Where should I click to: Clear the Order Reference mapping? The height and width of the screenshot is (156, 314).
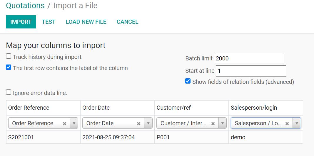point(64,124)
